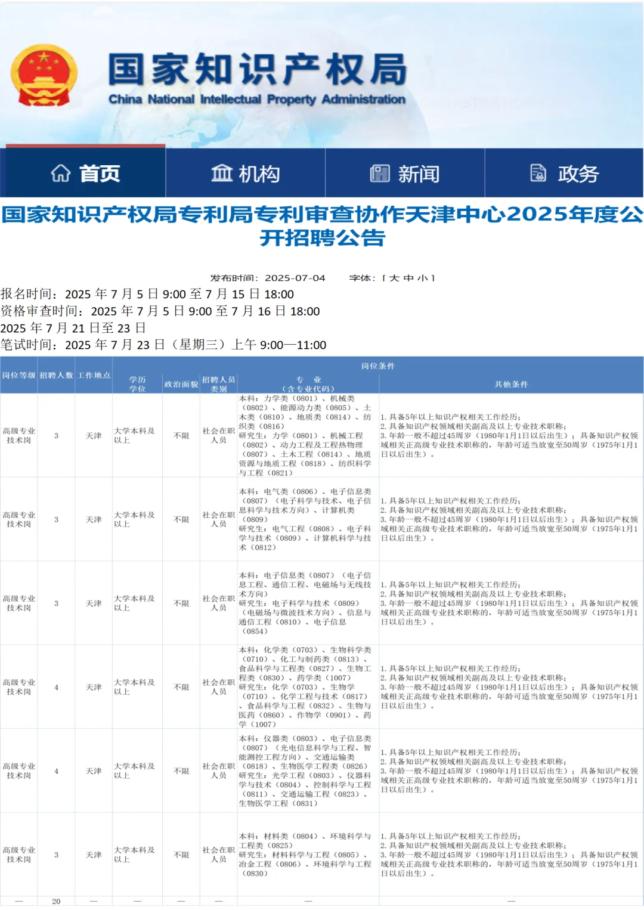The height and width of the screenshot is (910, 644).
Task: Click headcount 4 in the 仪器类 row
Action: [56, 771]
